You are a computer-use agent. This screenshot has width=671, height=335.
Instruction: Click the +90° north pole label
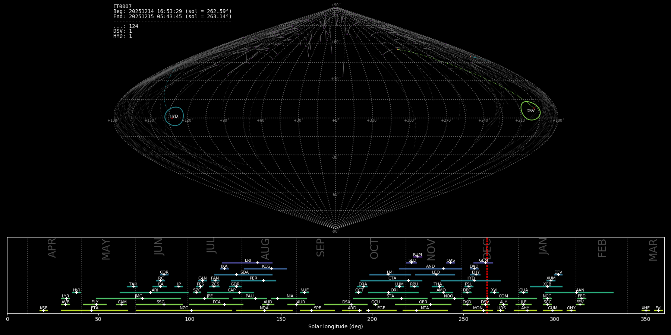click(335, 5)
